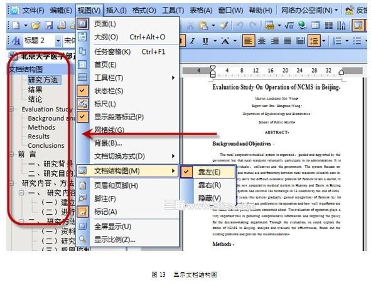
Task: Collapse the 前 言 tree node
Action: pyautogui.click(x=11, y=155)
